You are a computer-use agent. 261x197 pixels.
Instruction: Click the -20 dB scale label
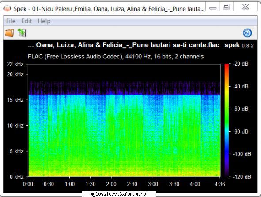(241, 64)
